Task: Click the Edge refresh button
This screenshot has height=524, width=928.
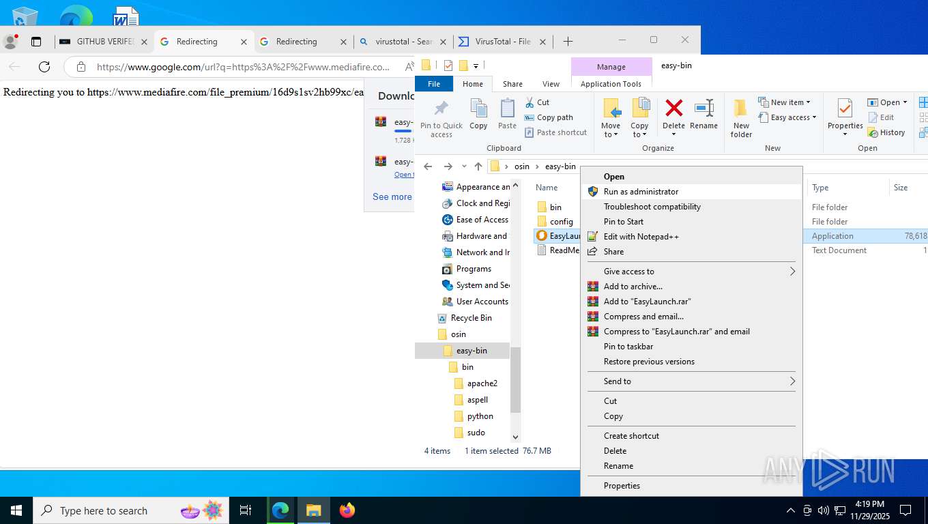Action: click(44, 67)
